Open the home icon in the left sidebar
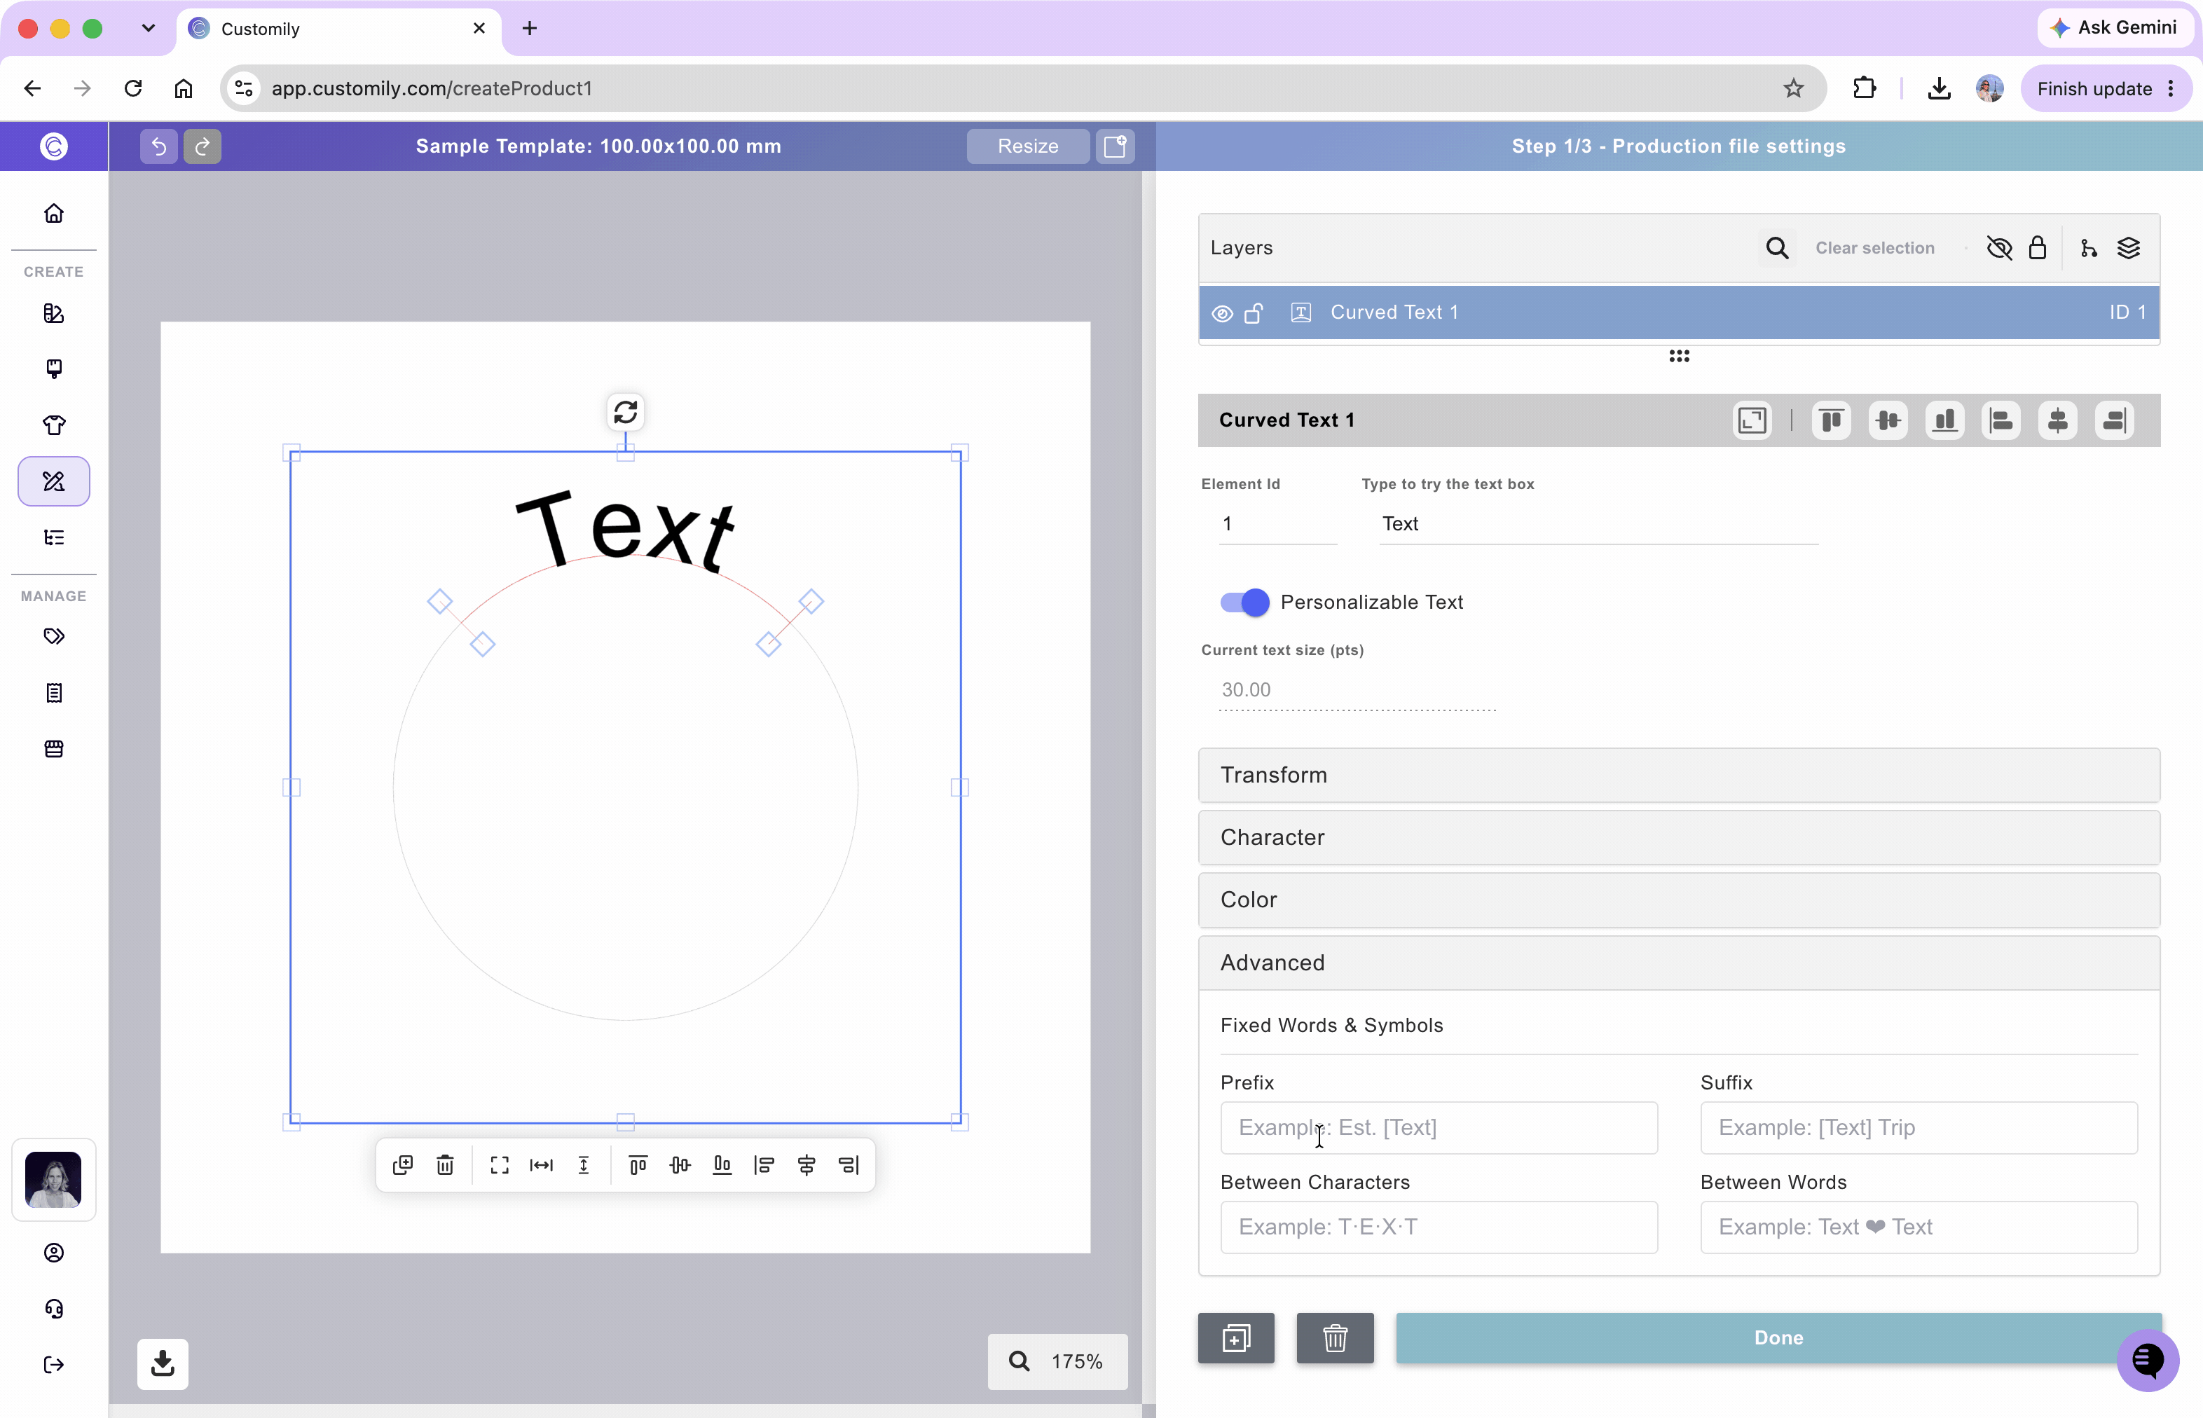Screen dimensions: 2203x1418 55,214
